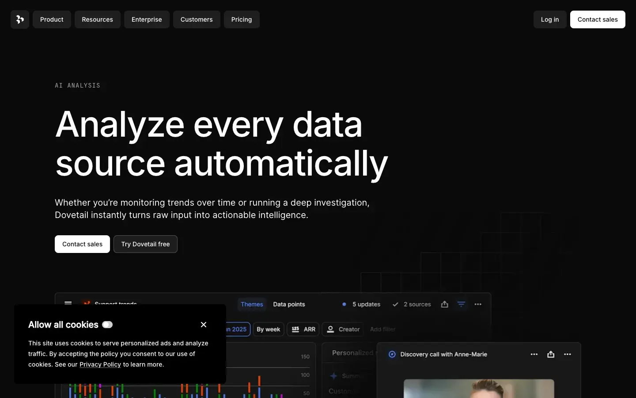The image size is (636, 398).
Task: Click the Creator person icon filter chip
Action: point(330,329)
